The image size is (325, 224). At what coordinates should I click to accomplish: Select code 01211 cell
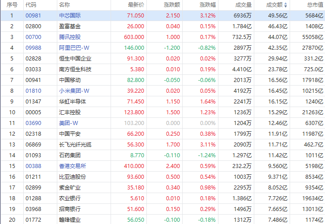pos(33,177)
